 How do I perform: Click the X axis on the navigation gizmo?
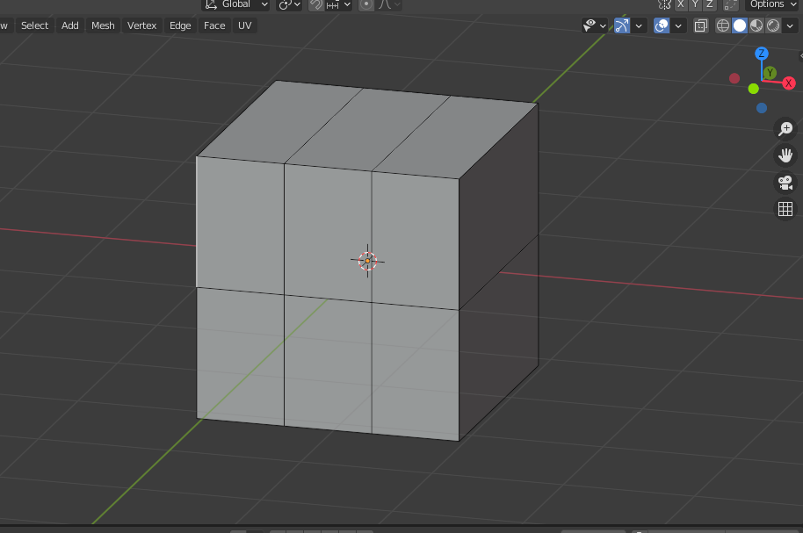point(789,83)
